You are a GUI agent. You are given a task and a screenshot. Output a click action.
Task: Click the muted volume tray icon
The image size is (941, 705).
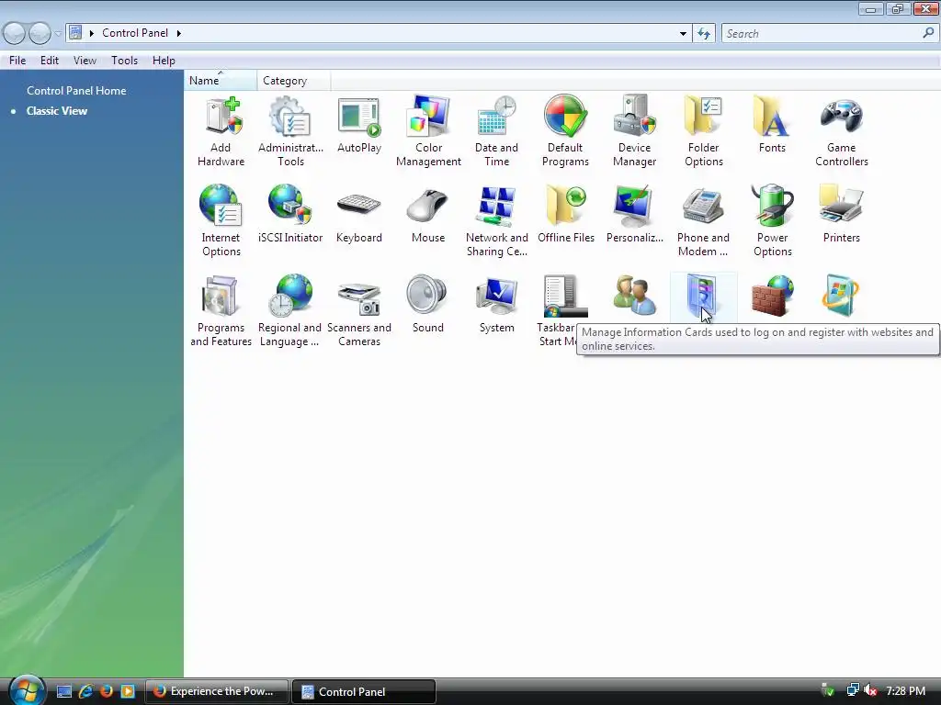[x=870, y=690]
